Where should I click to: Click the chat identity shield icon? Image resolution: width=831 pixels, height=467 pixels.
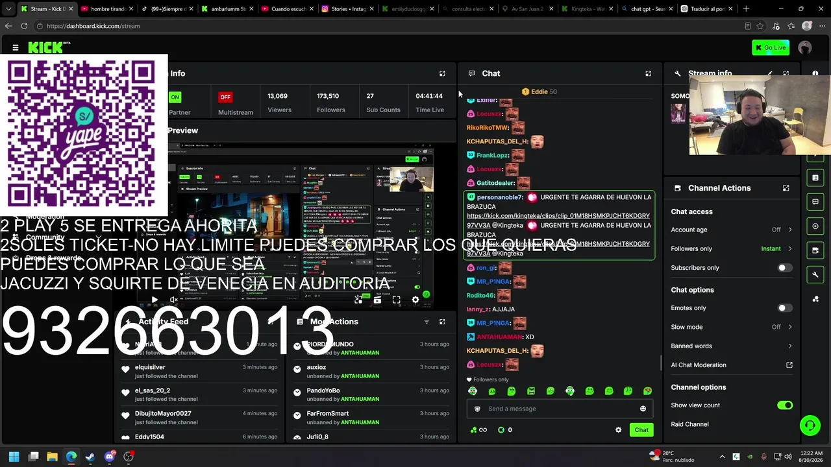477,409
